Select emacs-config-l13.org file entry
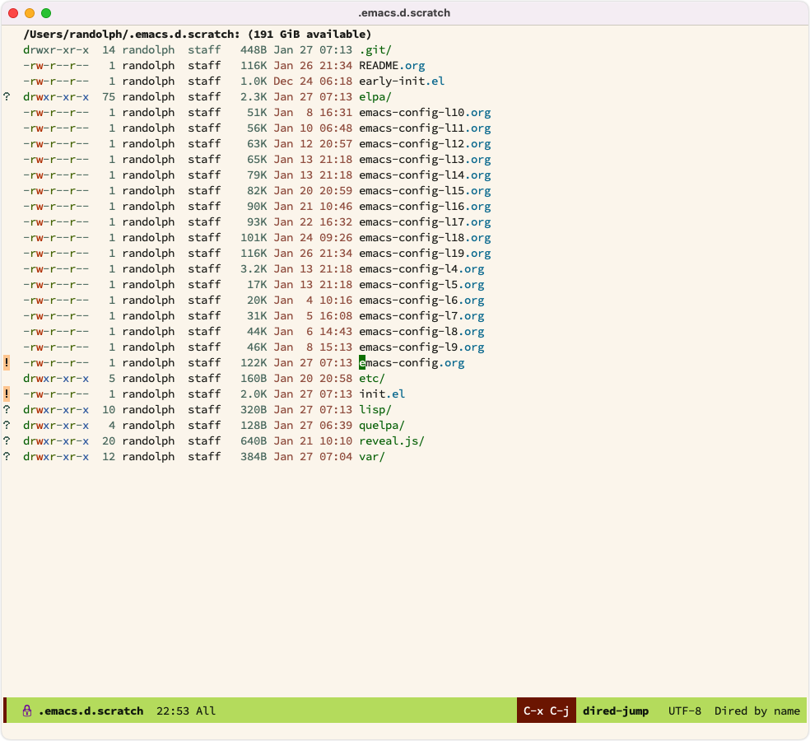This screenshot has width=810, height=741. [425, 159]
